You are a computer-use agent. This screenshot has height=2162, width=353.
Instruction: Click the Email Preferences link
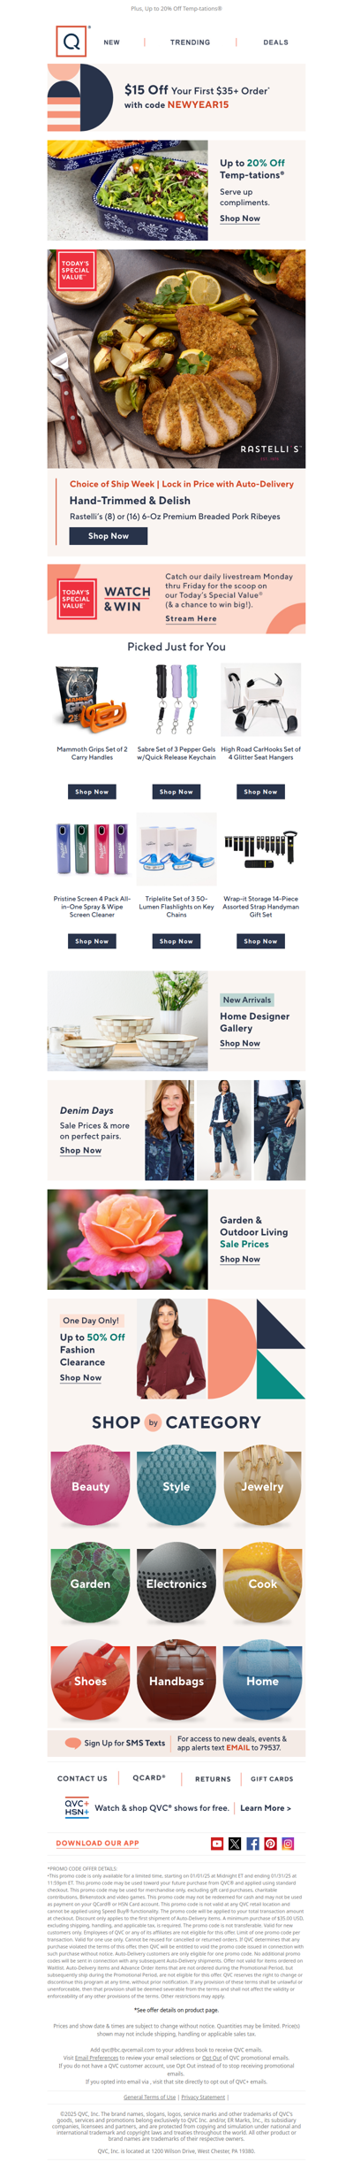point(96,2058)
